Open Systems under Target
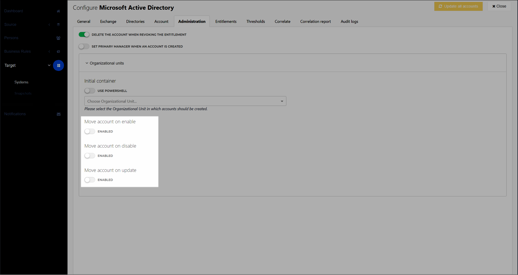518x275 pixels. (21, 82)
